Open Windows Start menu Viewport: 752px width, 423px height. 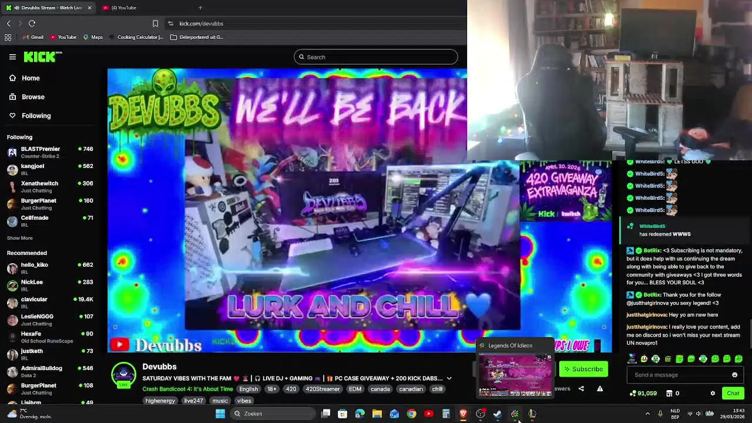[220, 414]
